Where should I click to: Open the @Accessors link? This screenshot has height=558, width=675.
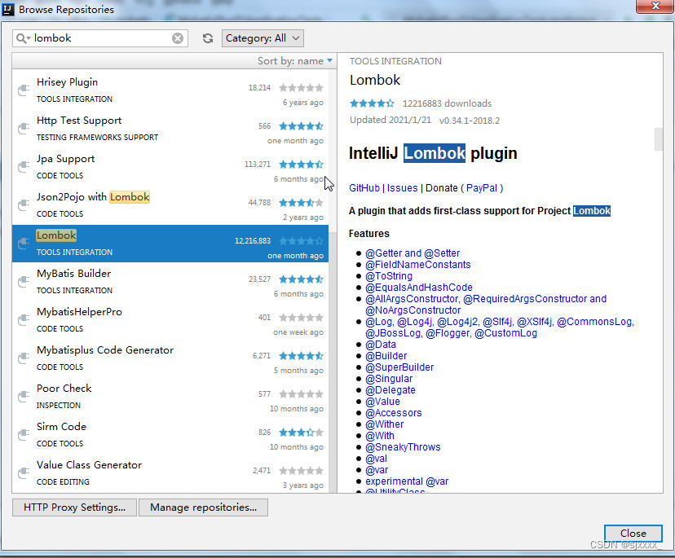tap(394, 412)
